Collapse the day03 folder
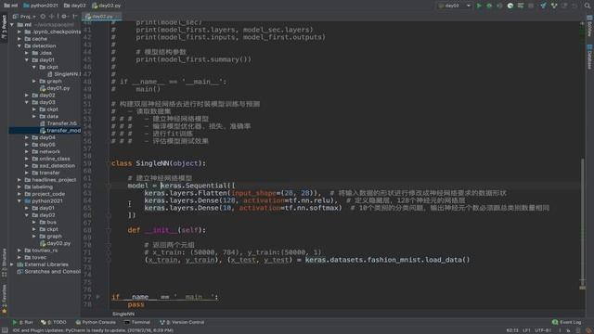The width and height of the screenshot is (594, 334). click(27, 102)
